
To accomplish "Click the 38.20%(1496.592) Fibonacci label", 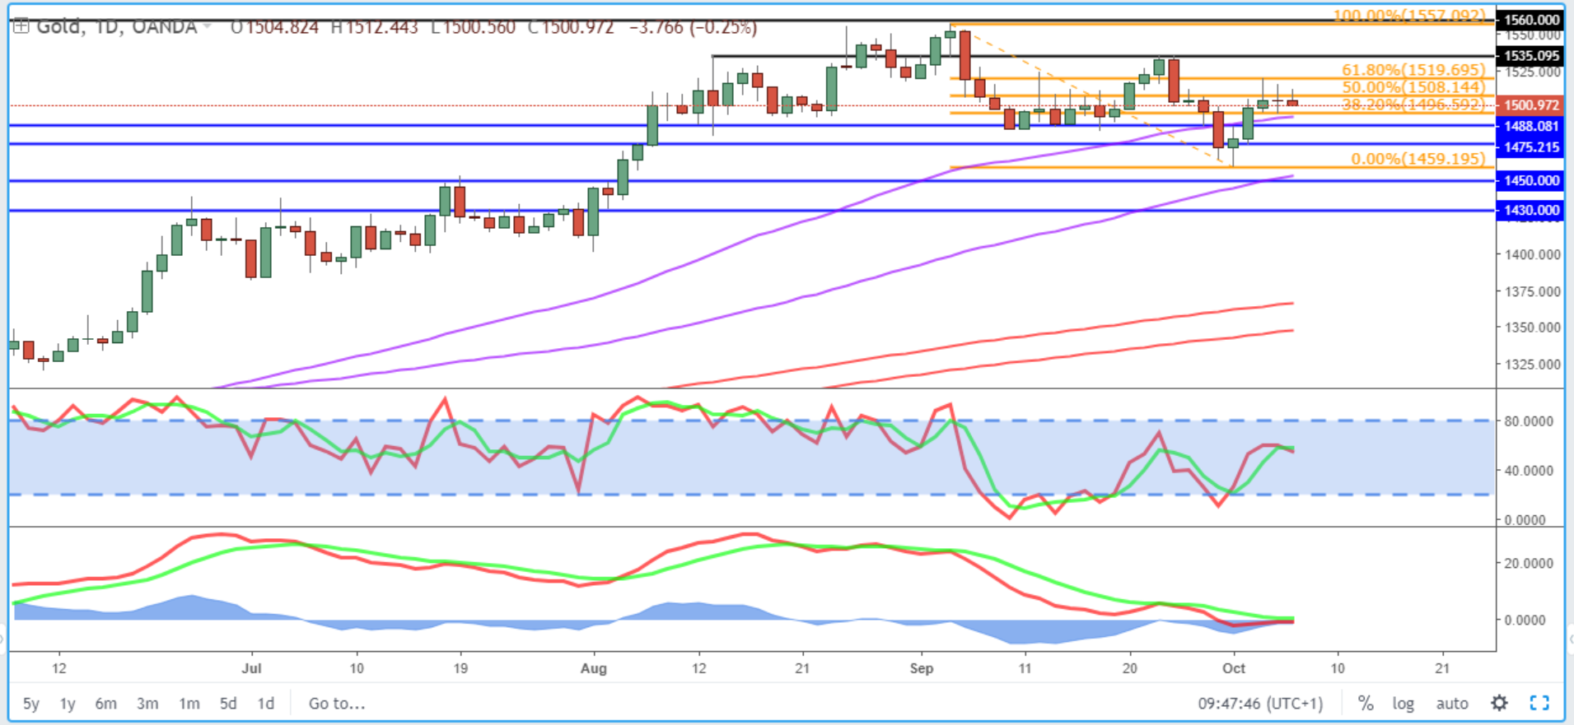I will pyautogui.click(x=1413, y=105).
